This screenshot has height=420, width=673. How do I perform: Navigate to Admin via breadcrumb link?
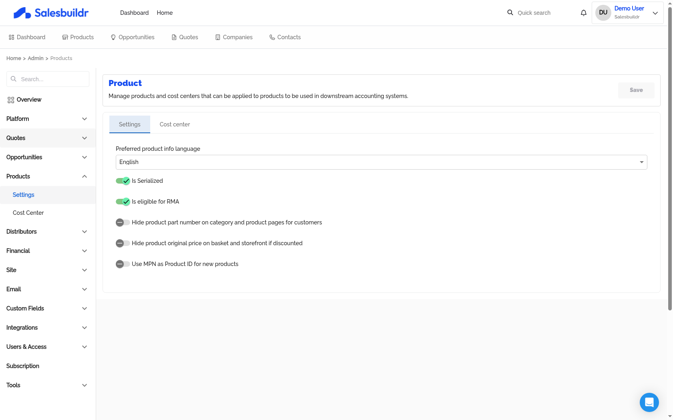[35, 58]
